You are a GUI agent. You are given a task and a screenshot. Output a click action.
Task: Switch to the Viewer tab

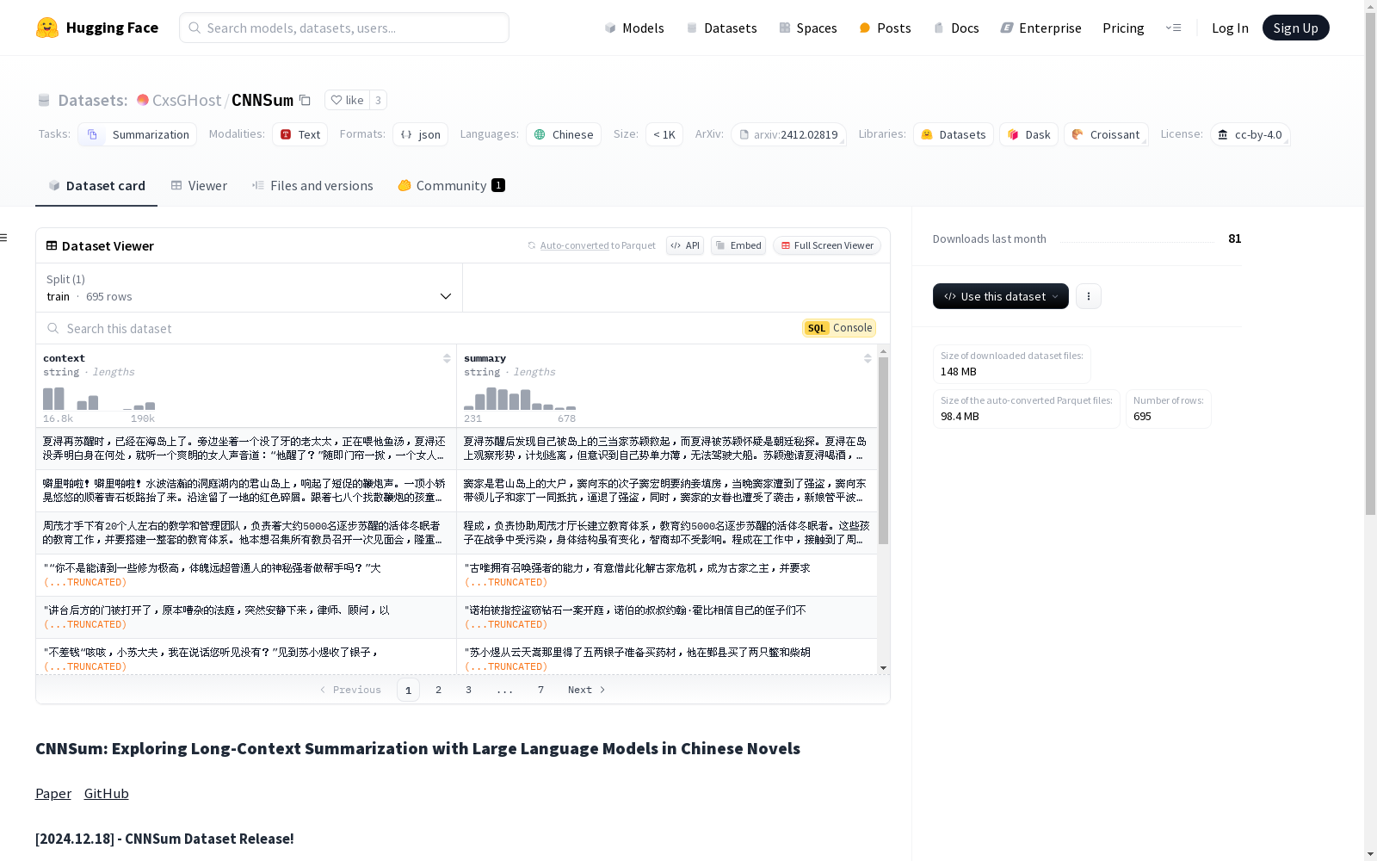(x=199, y=185)
